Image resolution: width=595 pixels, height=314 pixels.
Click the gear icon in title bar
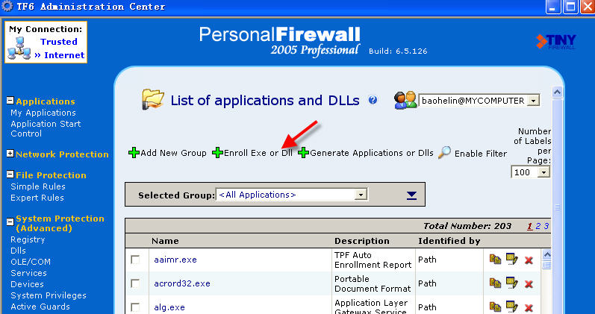tap(7, 6)
